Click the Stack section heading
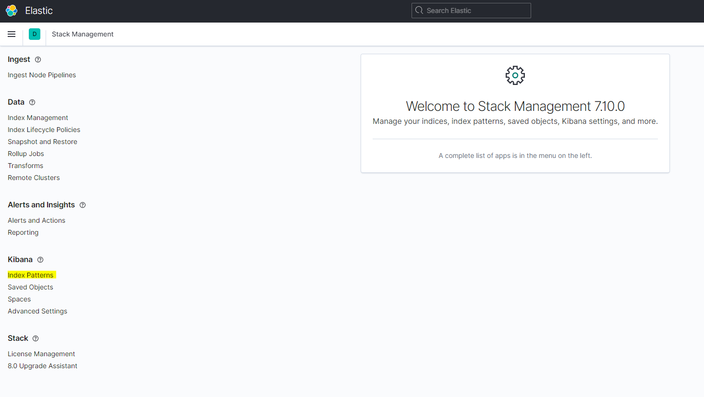Image resolution: width=704 pixels, height=397 pixels. click(x=18, y=338)
